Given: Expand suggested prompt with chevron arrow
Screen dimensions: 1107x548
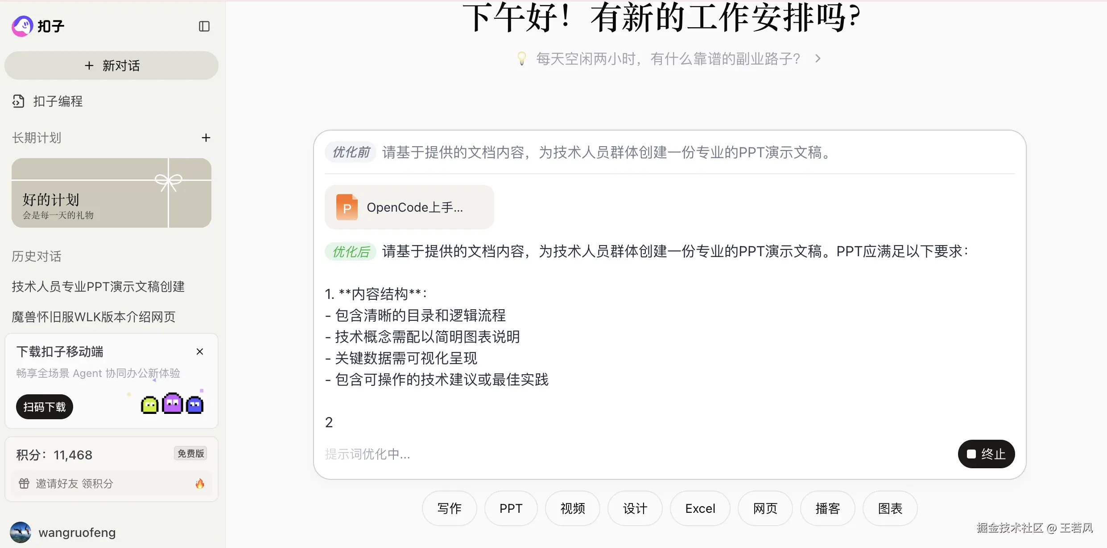Looking at the screenshot, I should tap(818, 58).
